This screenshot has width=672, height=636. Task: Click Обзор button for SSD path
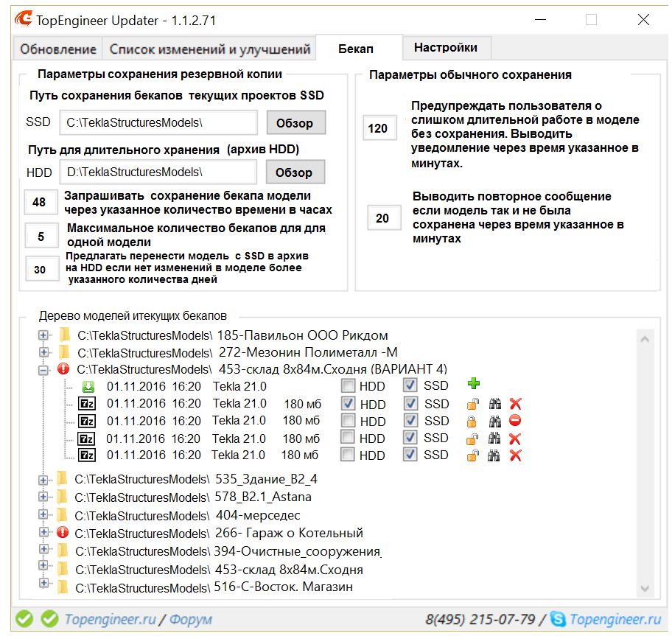coord(295,122)
